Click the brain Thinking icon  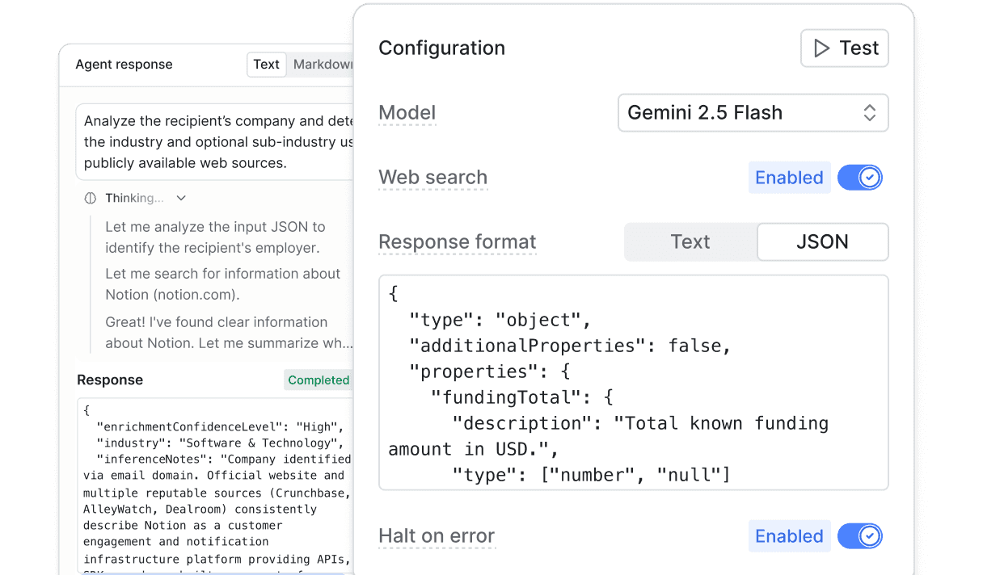coord(91,198)
